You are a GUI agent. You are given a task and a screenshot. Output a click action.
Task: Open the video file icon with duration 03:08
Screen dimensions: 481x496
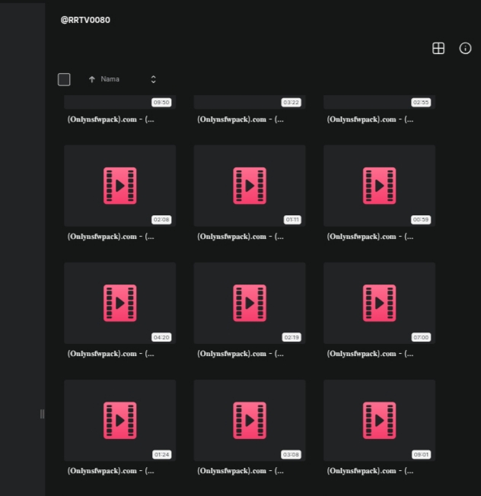point(250,421)
